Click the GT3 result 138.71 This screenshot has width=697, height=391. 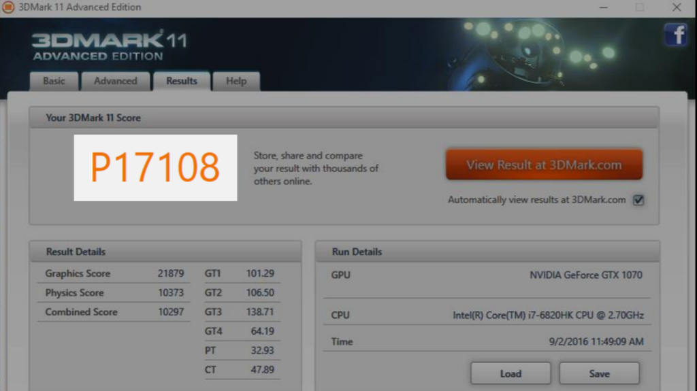[260, 312]
